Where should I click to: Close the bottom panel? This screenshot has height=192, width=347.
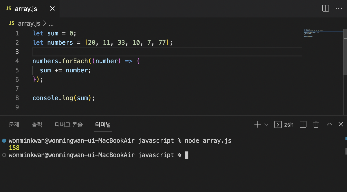(x=341, y=124)
